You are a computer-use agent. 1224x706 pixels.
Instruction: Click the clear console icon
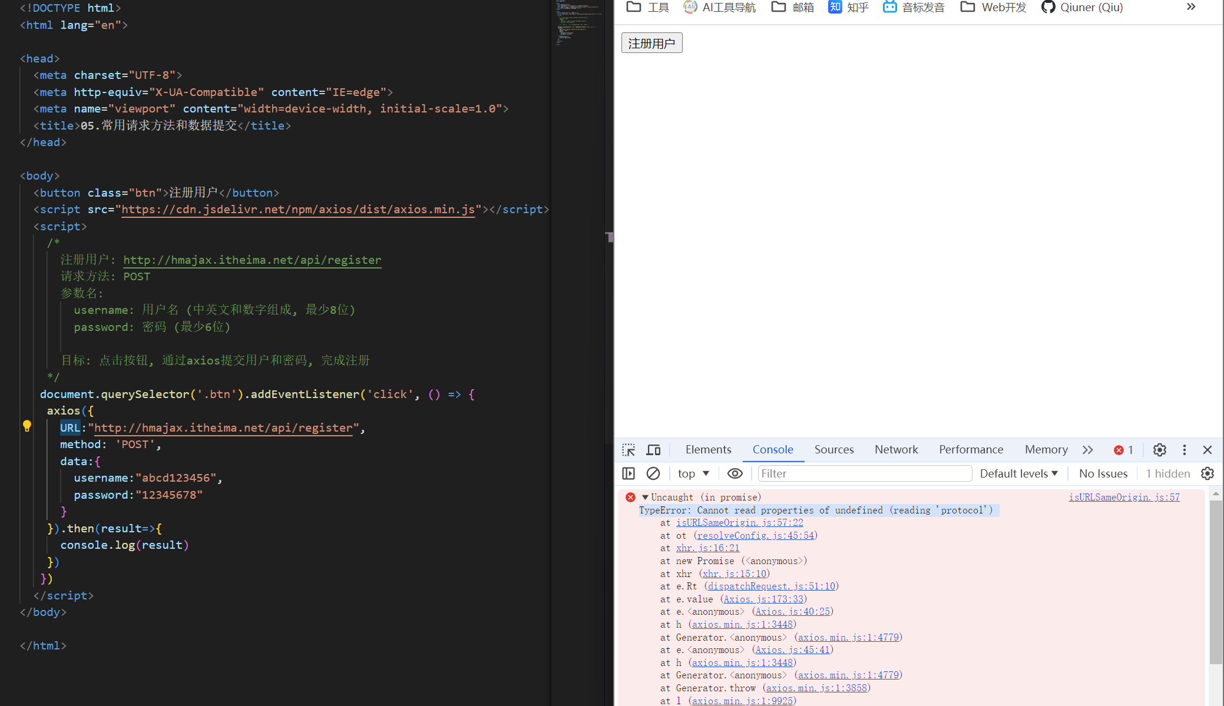[x=654, y=473]
